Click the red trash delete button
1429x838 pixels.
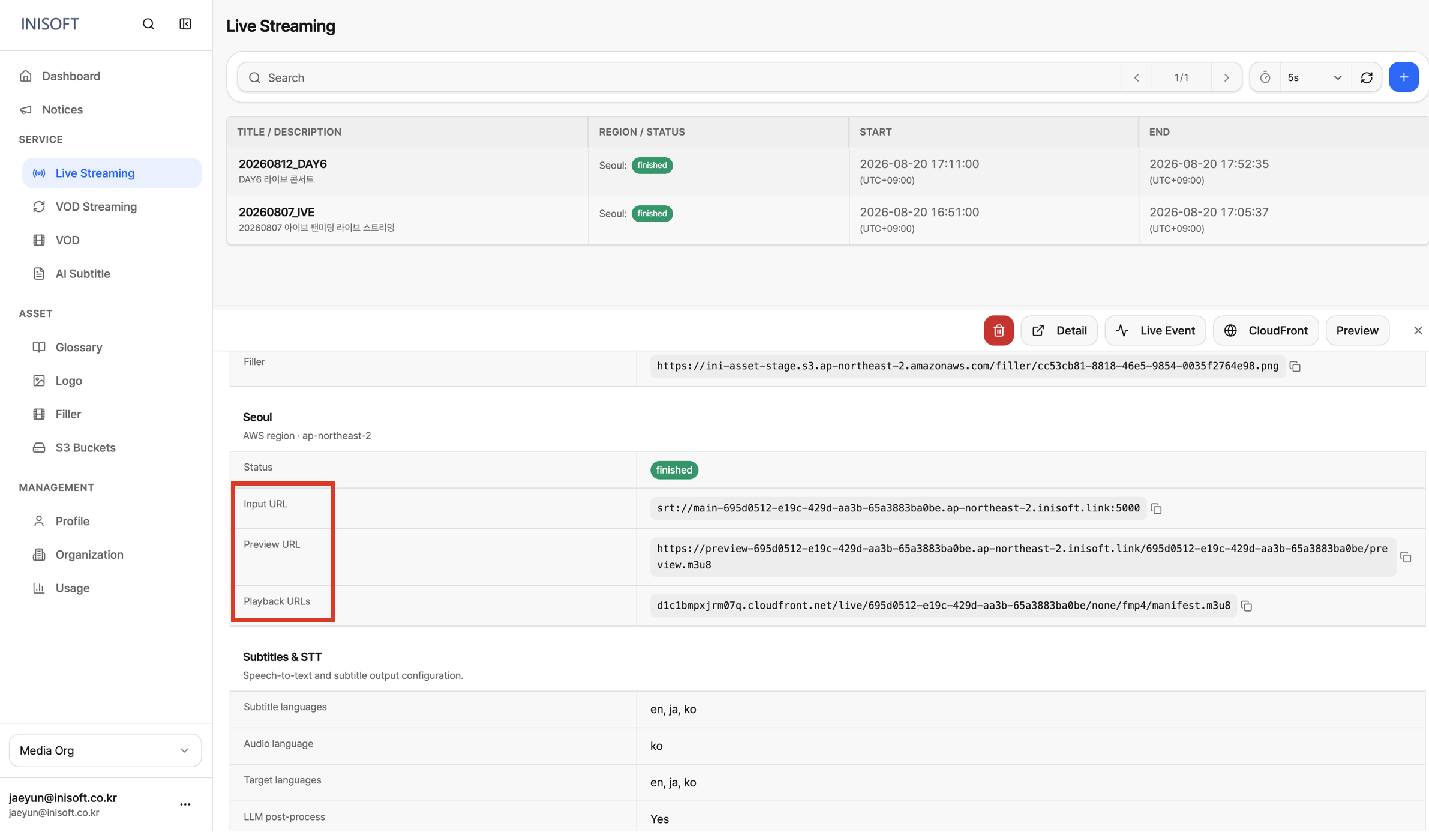coord(998,330)
